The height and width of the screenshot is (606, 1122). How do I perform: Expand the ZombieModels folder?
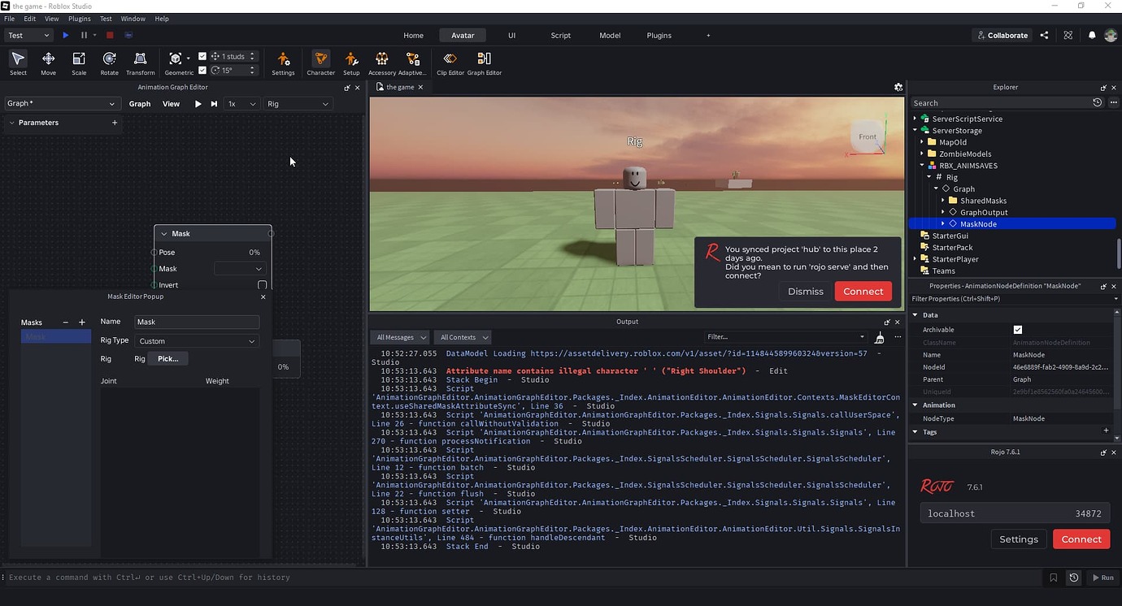(922, 154)
